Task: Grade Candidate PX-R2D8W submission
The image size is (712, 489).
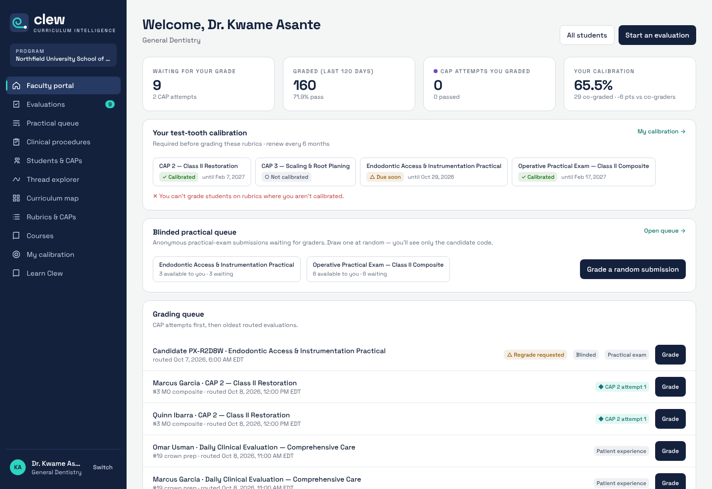Action: click(670, 355)
